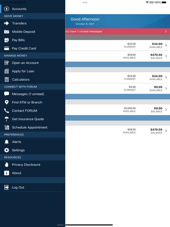Tap Schedule Appointment label
The image size is (170, 227).
30,127
